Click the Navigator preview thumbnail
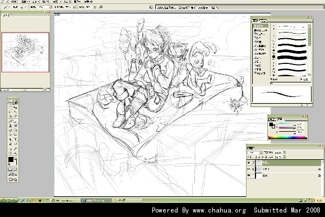The height and width of the screenshot is (217, 325). [x=25, y=52]
